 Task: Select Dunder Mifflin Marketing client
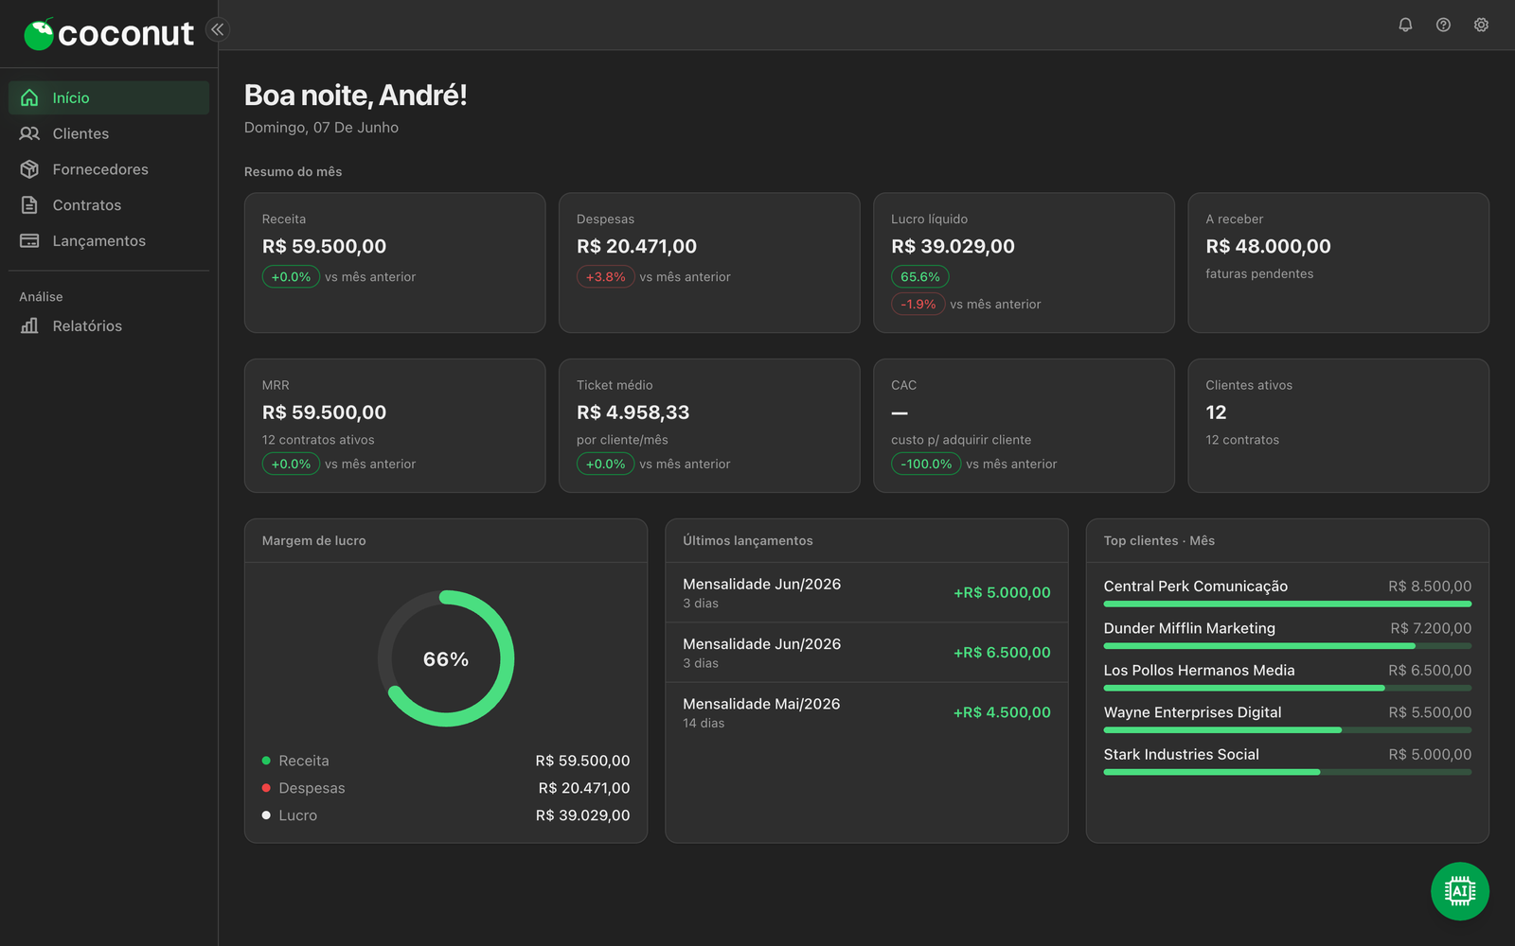coord(1287,634)
